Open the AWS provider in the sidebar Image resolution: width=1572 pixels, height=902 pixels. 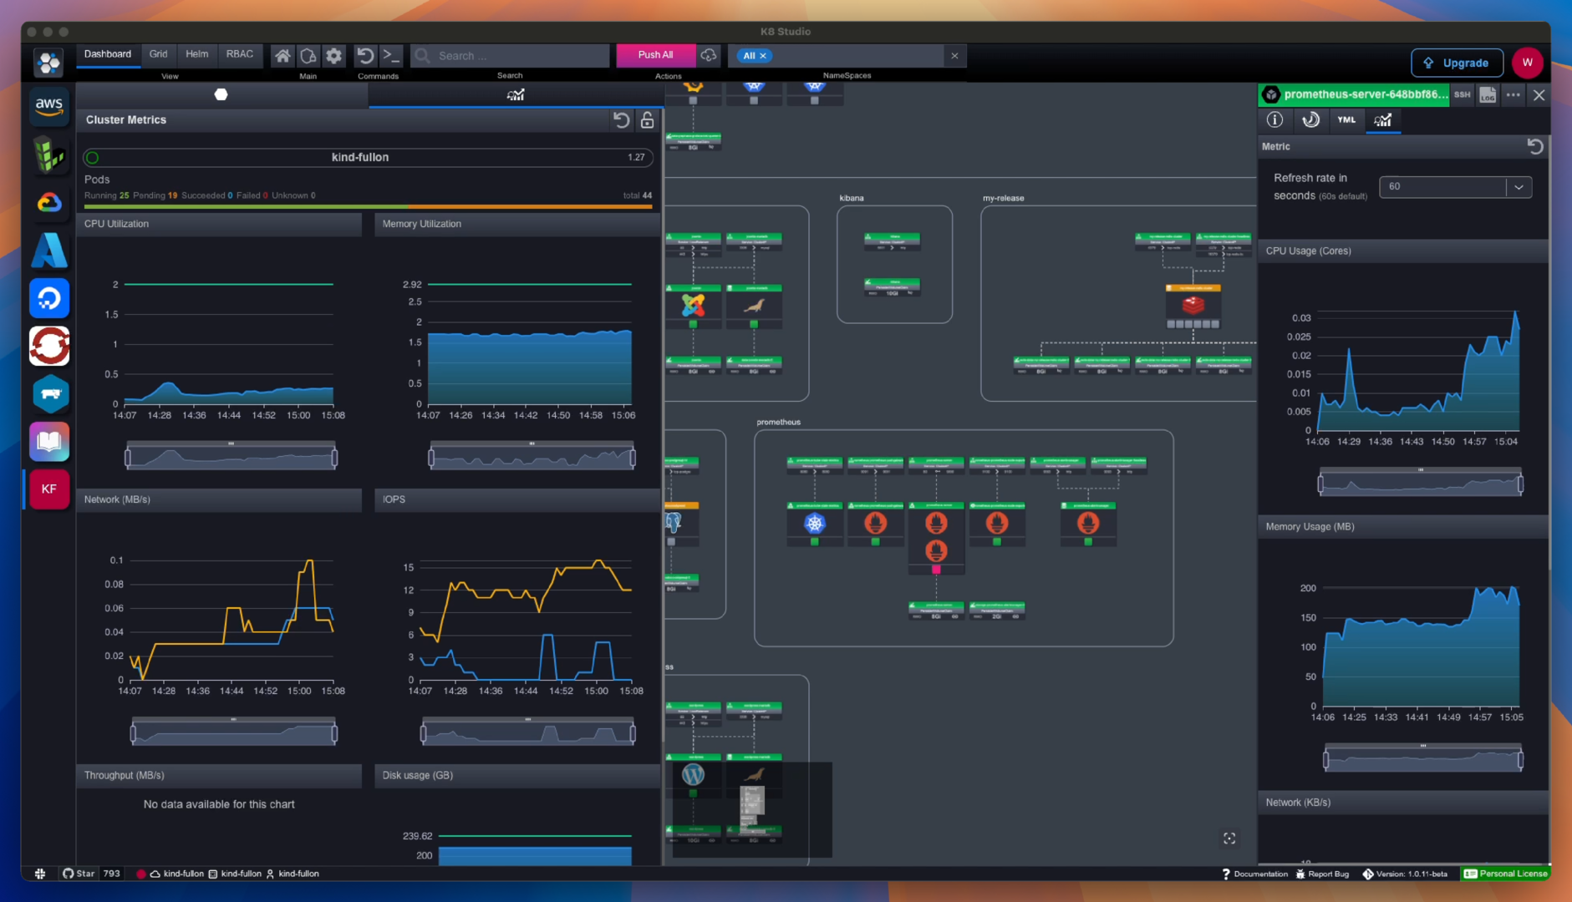pyautogui.click(x=48, y=106)
